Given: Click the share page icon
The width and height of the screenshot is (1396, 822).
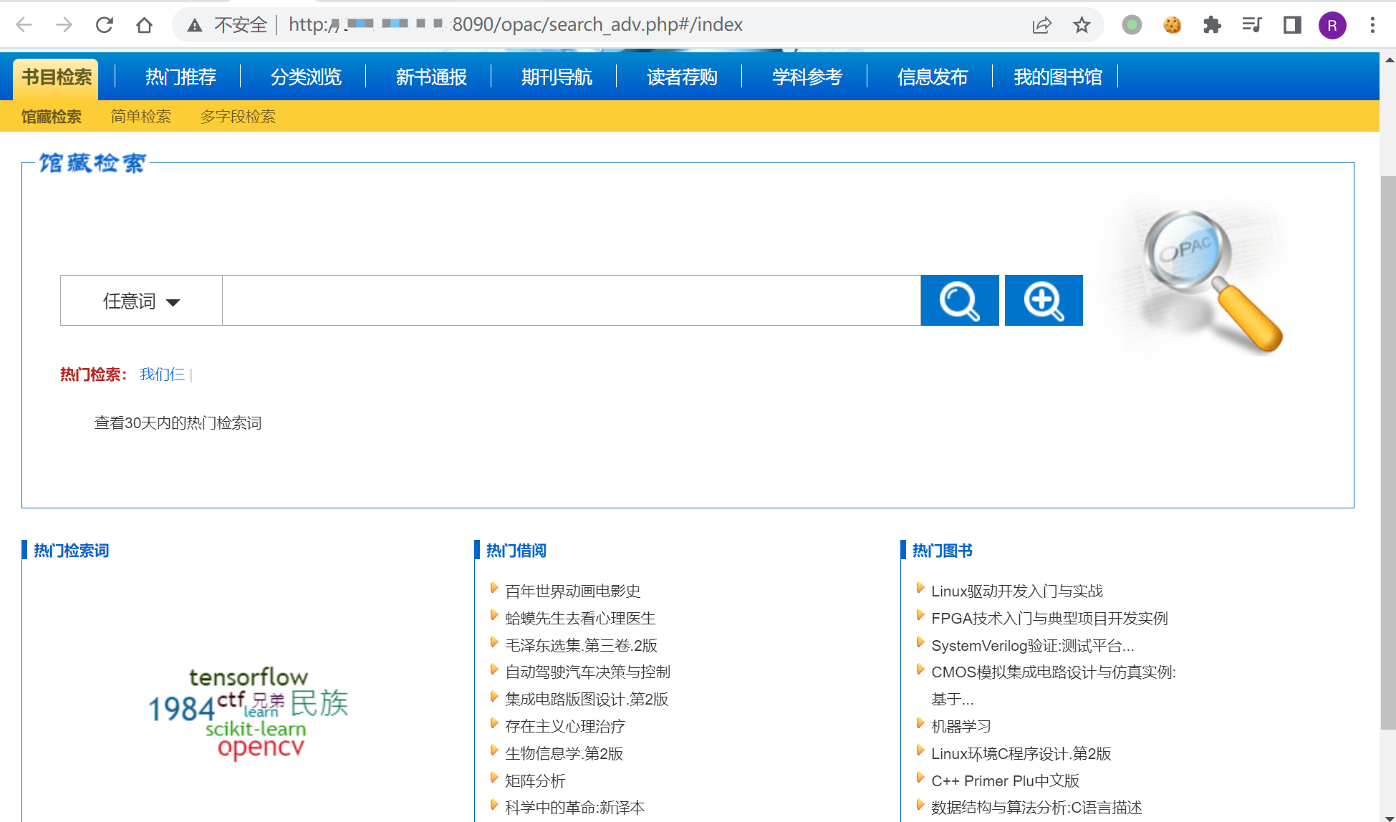Looking at the screenshot, I should pyautogui.click(x=1041, y=25).
